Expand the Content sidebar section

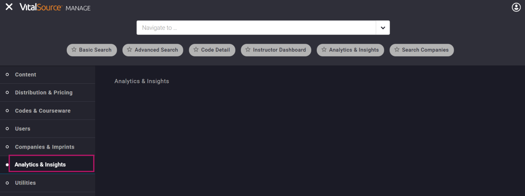click(x=25, y=75)
